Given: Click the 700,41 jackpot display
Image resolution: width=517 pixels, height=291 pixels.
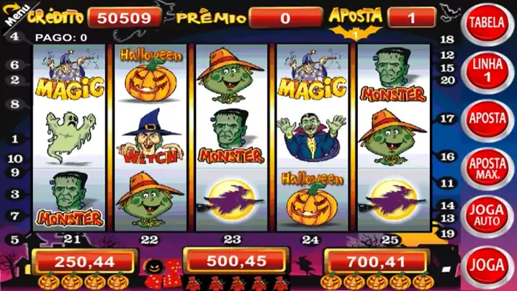Looking at the screenshot, I should pyautogui.click(x=376, y=262).
